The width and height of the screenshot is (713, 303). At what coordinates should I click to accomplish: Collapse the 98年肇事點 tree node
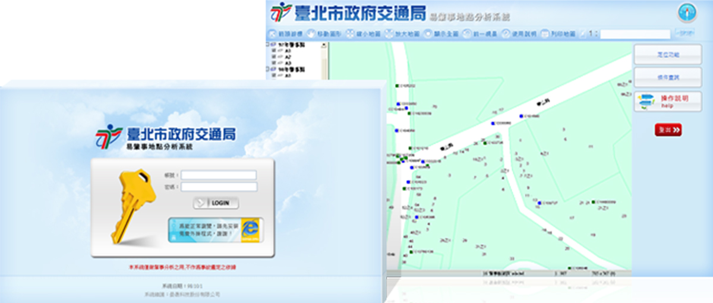click(268, 70)
